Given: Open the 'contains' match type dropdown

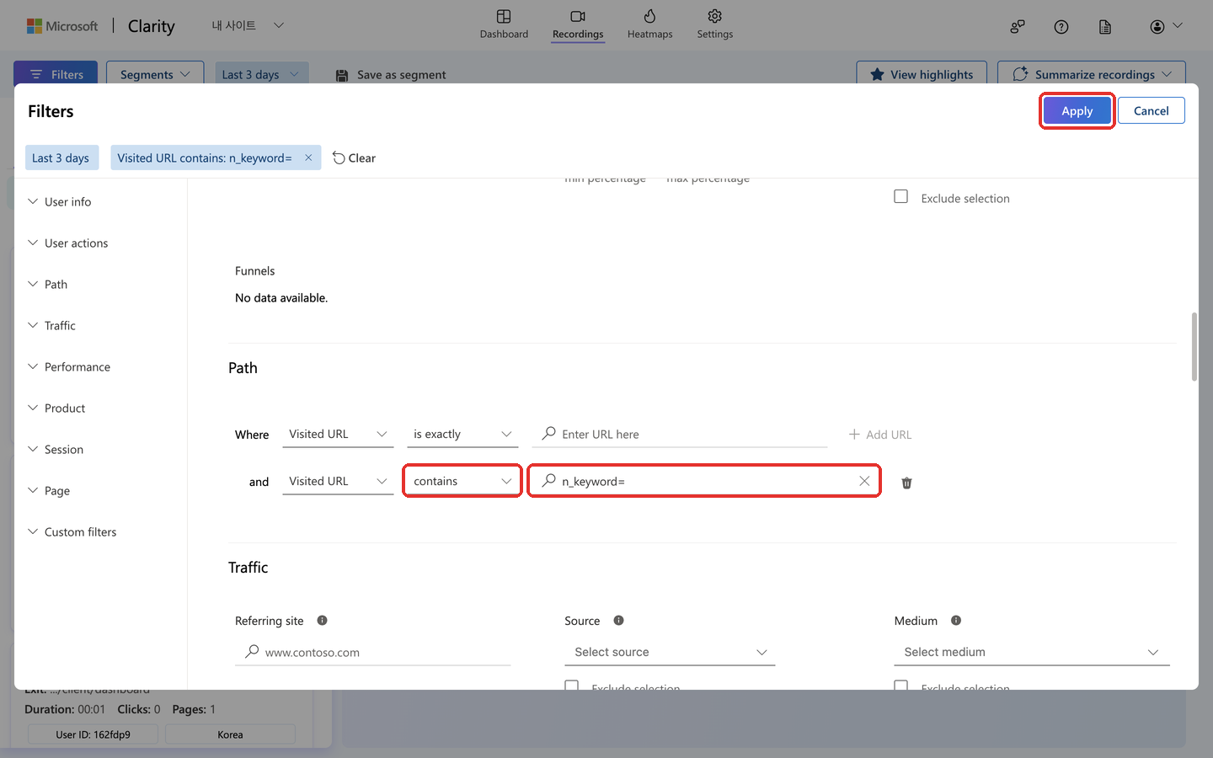Looking at the screenshot, I should 462,482.
